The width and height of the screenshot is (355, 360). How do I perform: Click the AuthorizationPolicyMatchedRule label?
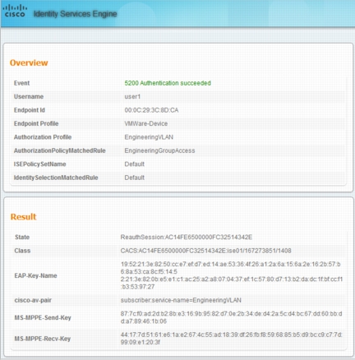60,150
